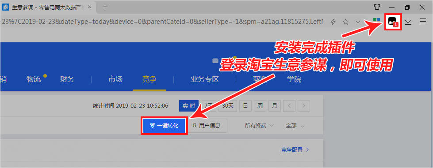Bookmark page with the star icon
Screen dimensions: 433x168
click(x=345, y=22)
